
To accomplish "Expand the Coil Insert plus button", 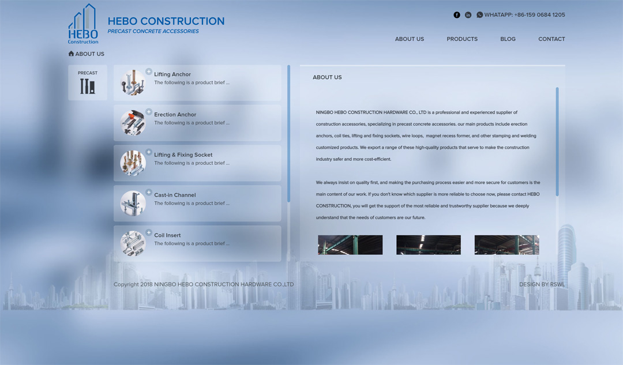I will click(149, 232).
